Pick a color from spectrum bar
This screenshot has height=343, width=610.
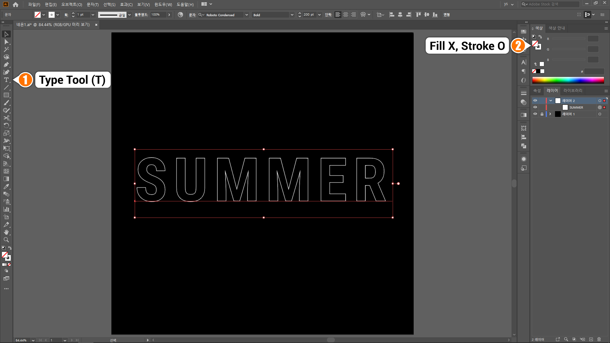click(x=568, y=80)
